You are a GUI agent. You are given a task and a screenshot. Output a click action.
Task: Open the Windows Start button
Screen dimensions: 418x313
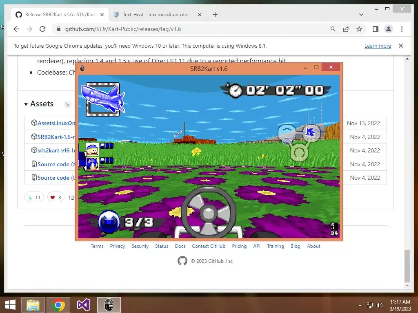tap(10, 305)
